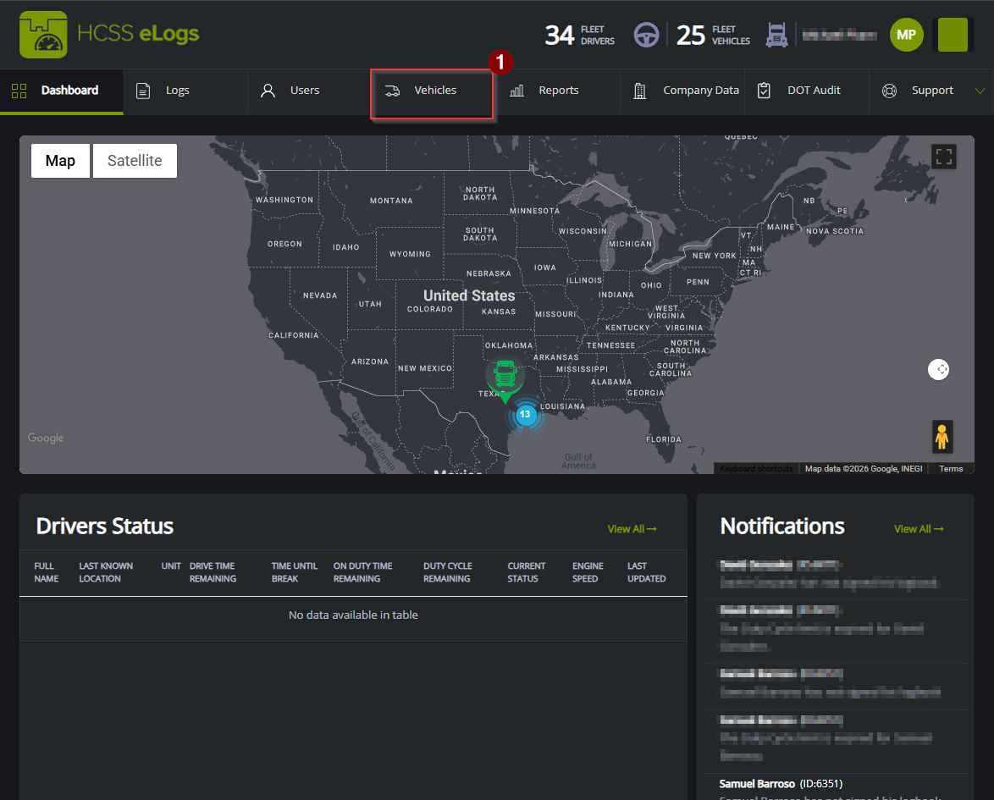Click the Google logo on map
994x800 pixels.
pyautogui.click(x=46, y=438)
